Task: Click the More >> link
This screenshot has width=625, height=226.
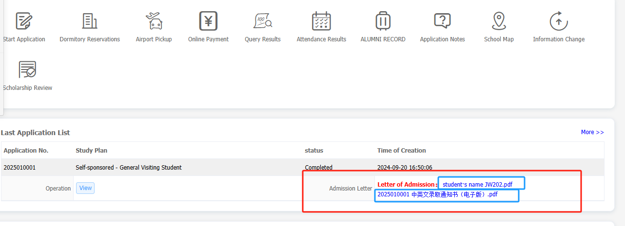Action: click(592, 132)
